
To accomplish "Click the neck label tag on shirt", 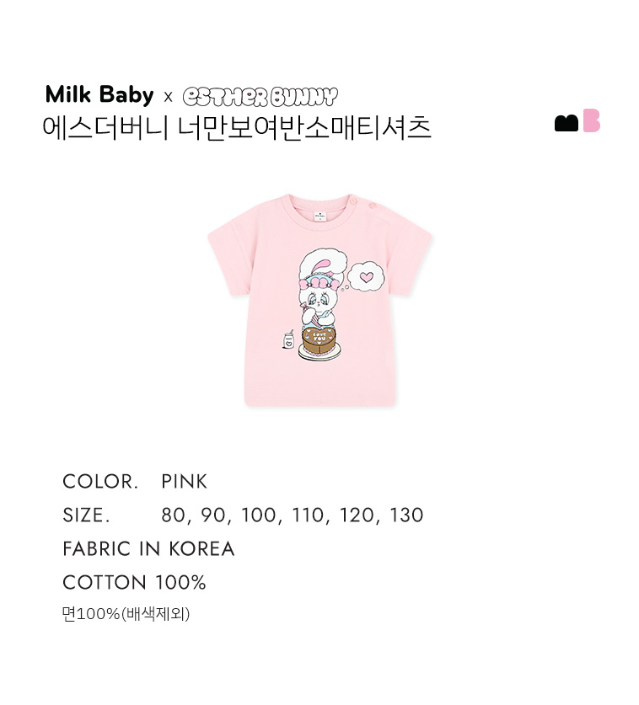I will pos(320,216).
